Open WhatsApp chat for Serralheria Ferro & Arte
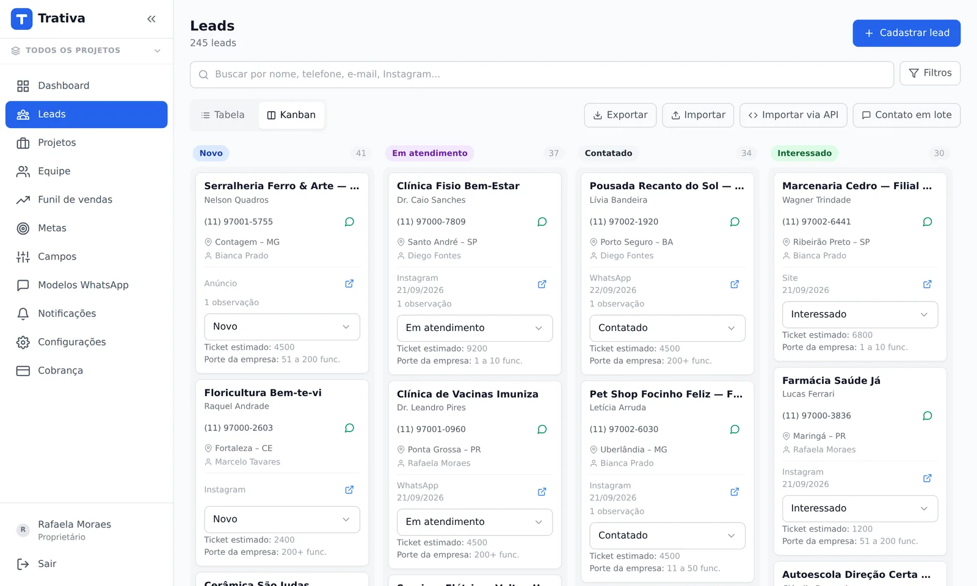Viewport: 977px width, 586px height. point(349,222)
